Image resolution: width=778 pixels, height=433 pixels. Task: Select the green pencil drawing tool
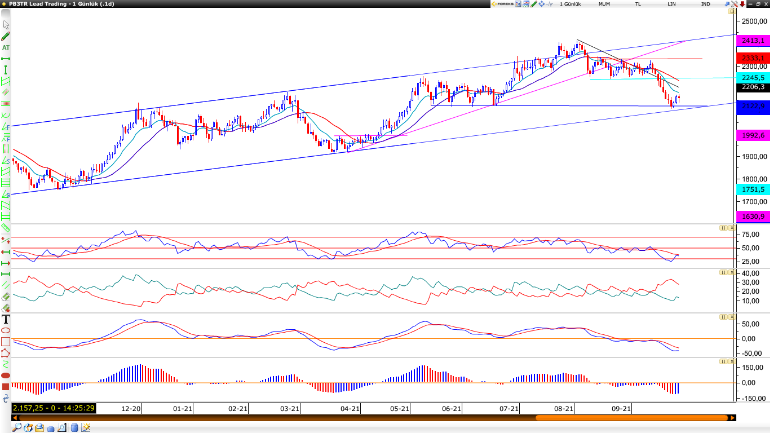(x=6, y=36)
